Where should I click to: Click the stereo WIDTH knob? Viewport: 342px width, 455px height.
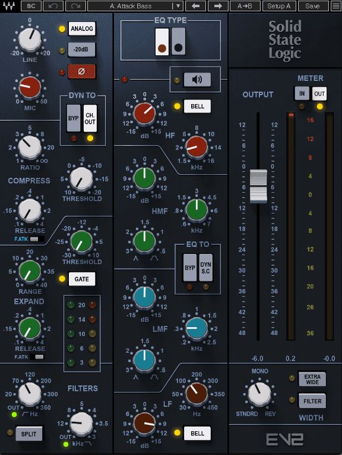259,394
